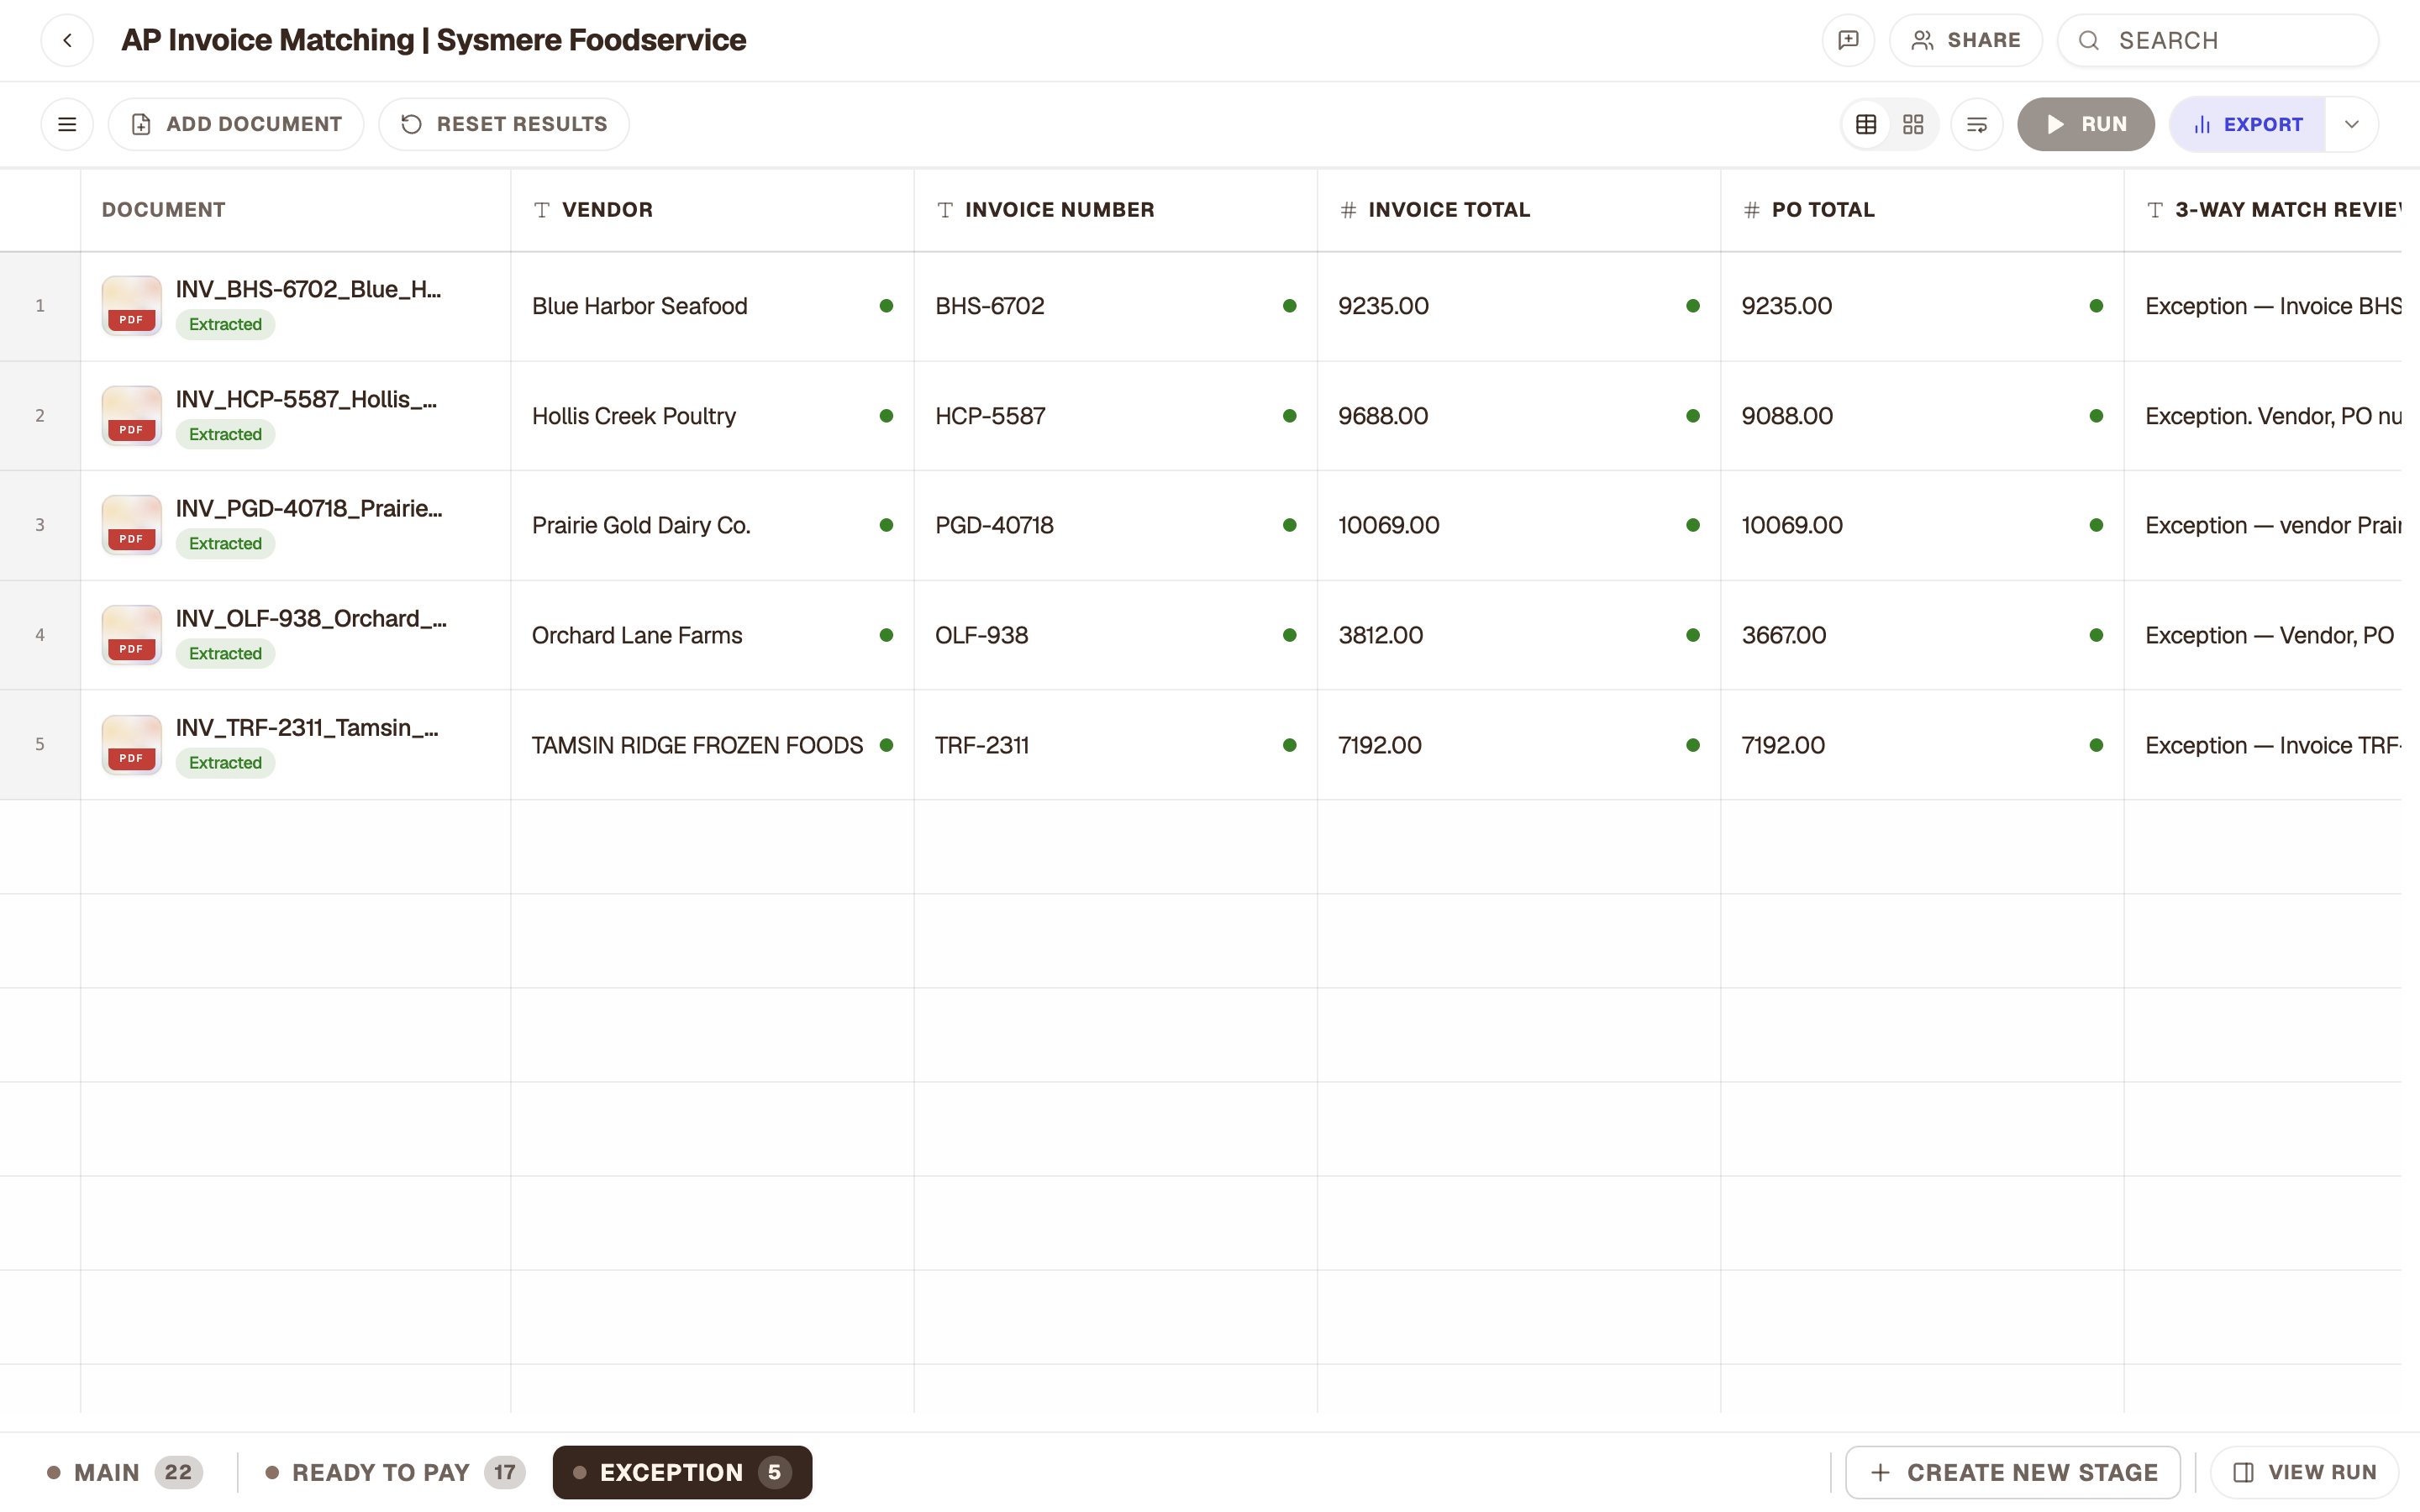This screenshot has height=1512, width=2420.
Task: Start the Run button
Action: pos(2086,124)
